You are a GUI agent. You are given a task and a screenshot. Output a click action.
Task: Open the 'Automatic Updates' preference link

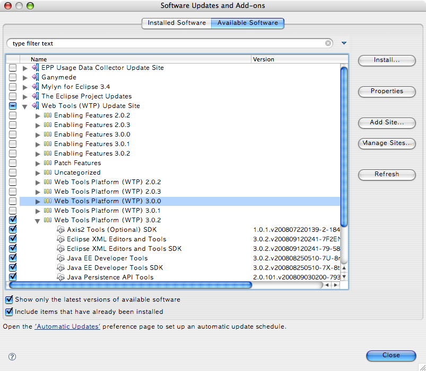point(67,327)
